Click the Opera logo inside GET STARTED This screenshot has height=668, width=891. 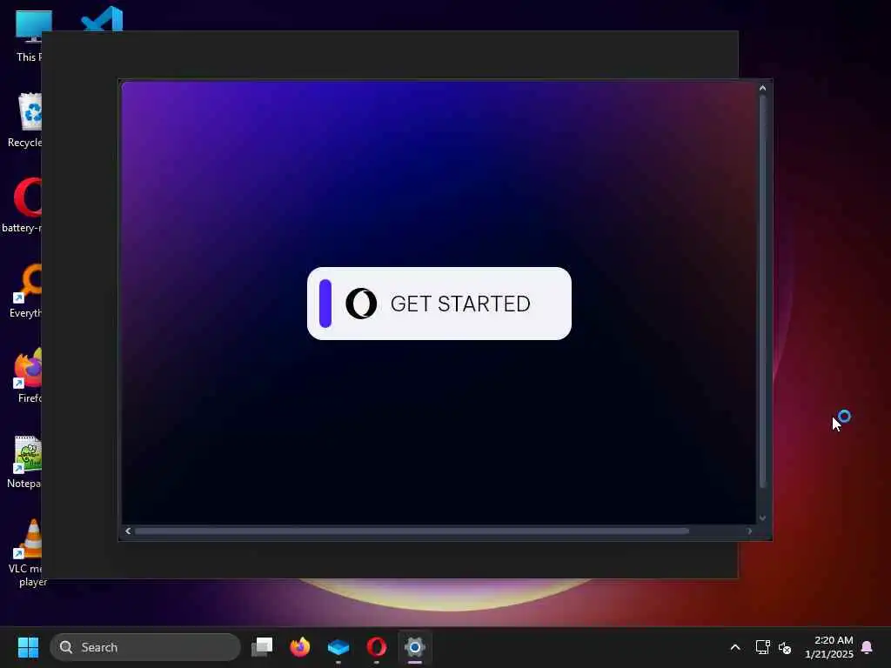(x=361, y=304)
